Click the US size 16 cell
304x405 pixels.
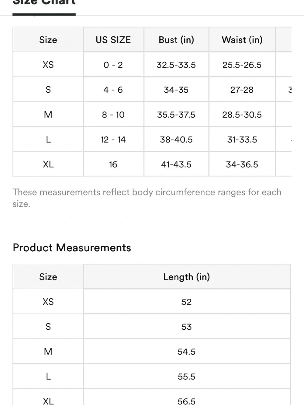coord(113,164)
